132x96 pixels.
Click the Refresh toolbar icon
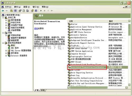tap(24, 11)
